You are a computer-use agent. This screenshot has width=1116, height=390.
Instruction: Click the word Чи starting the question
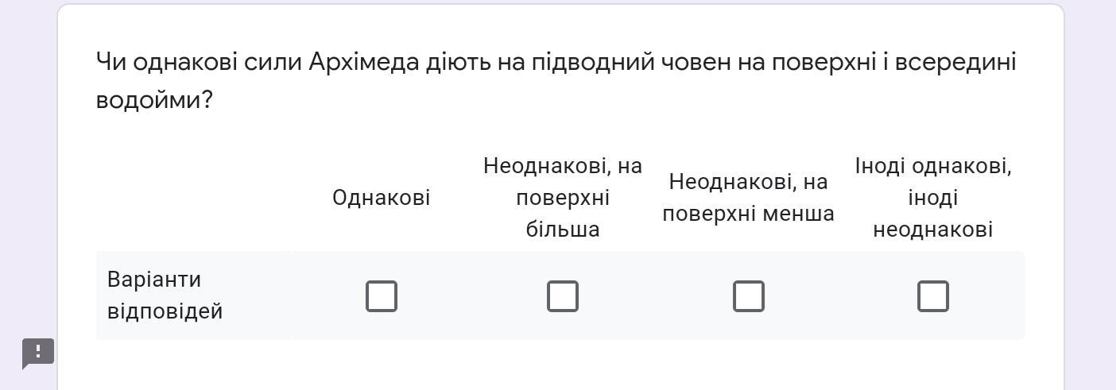point(110,62)
